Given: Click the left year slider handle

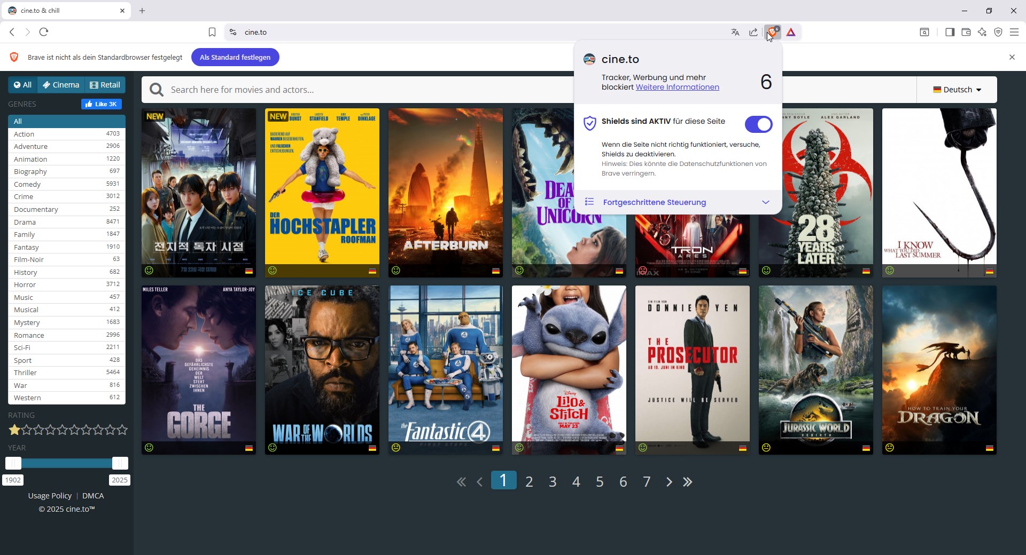Looking at the screenshot, I should coord(13,463).
